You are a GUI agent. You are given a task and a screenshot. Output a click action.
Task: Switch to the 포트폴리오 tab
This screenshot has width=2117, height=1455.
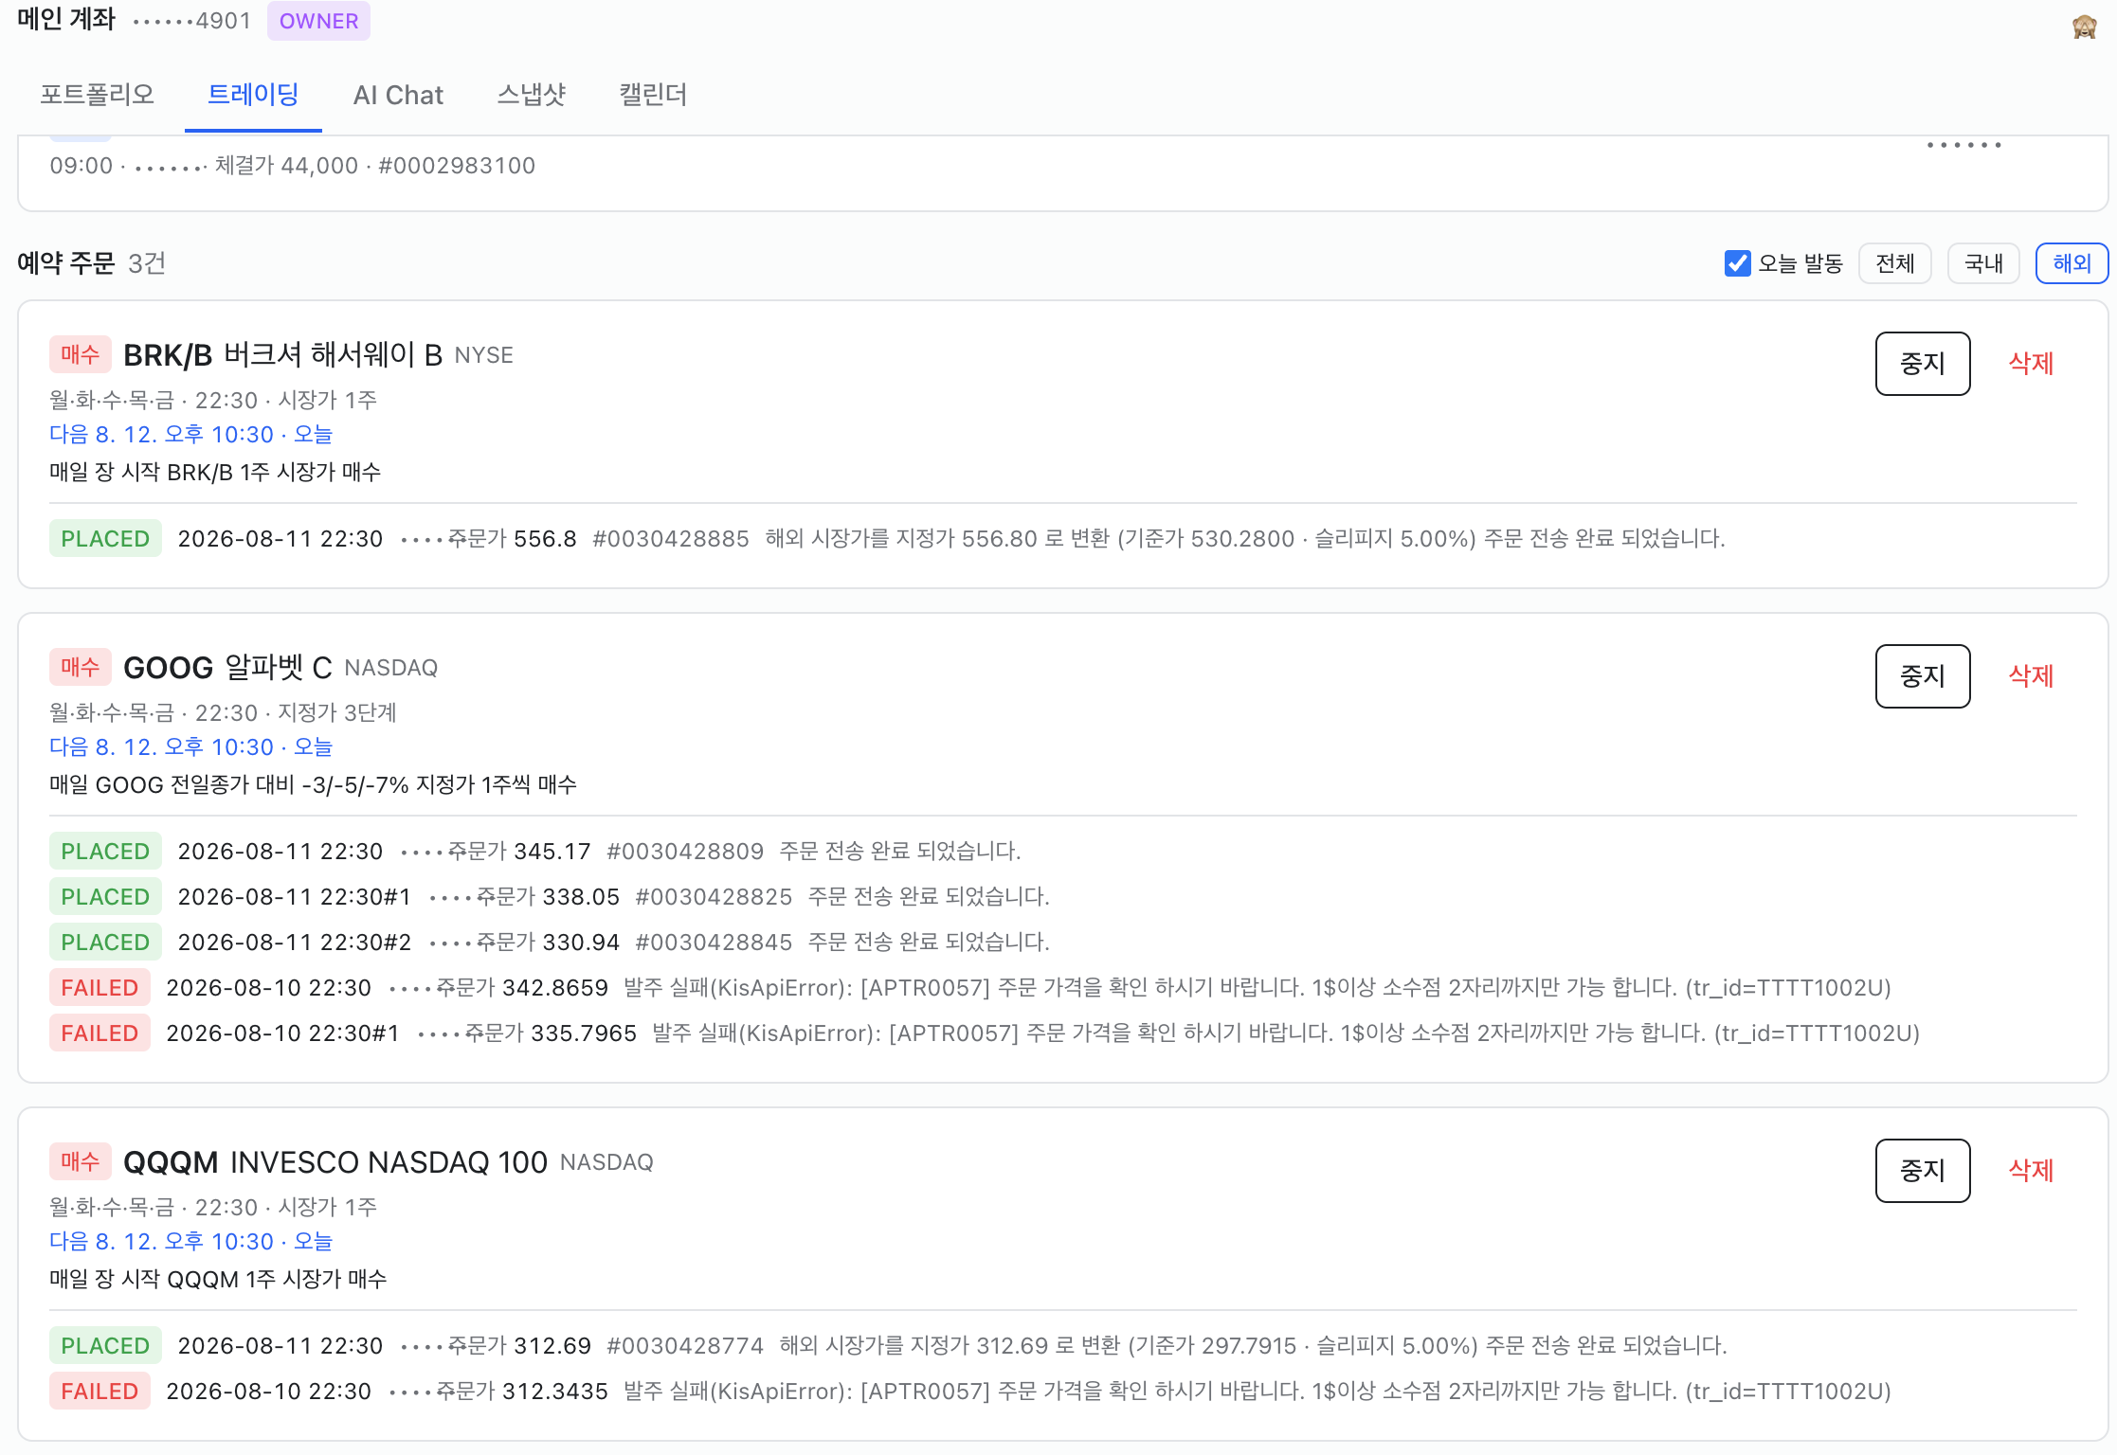(x=97, y=95)
